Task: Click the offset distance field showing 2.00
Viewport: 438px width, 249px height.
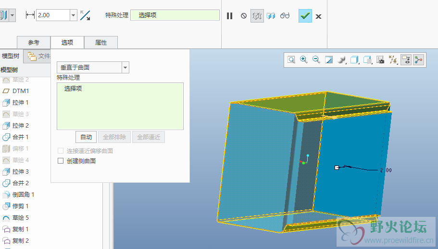Action: (53, 15)
